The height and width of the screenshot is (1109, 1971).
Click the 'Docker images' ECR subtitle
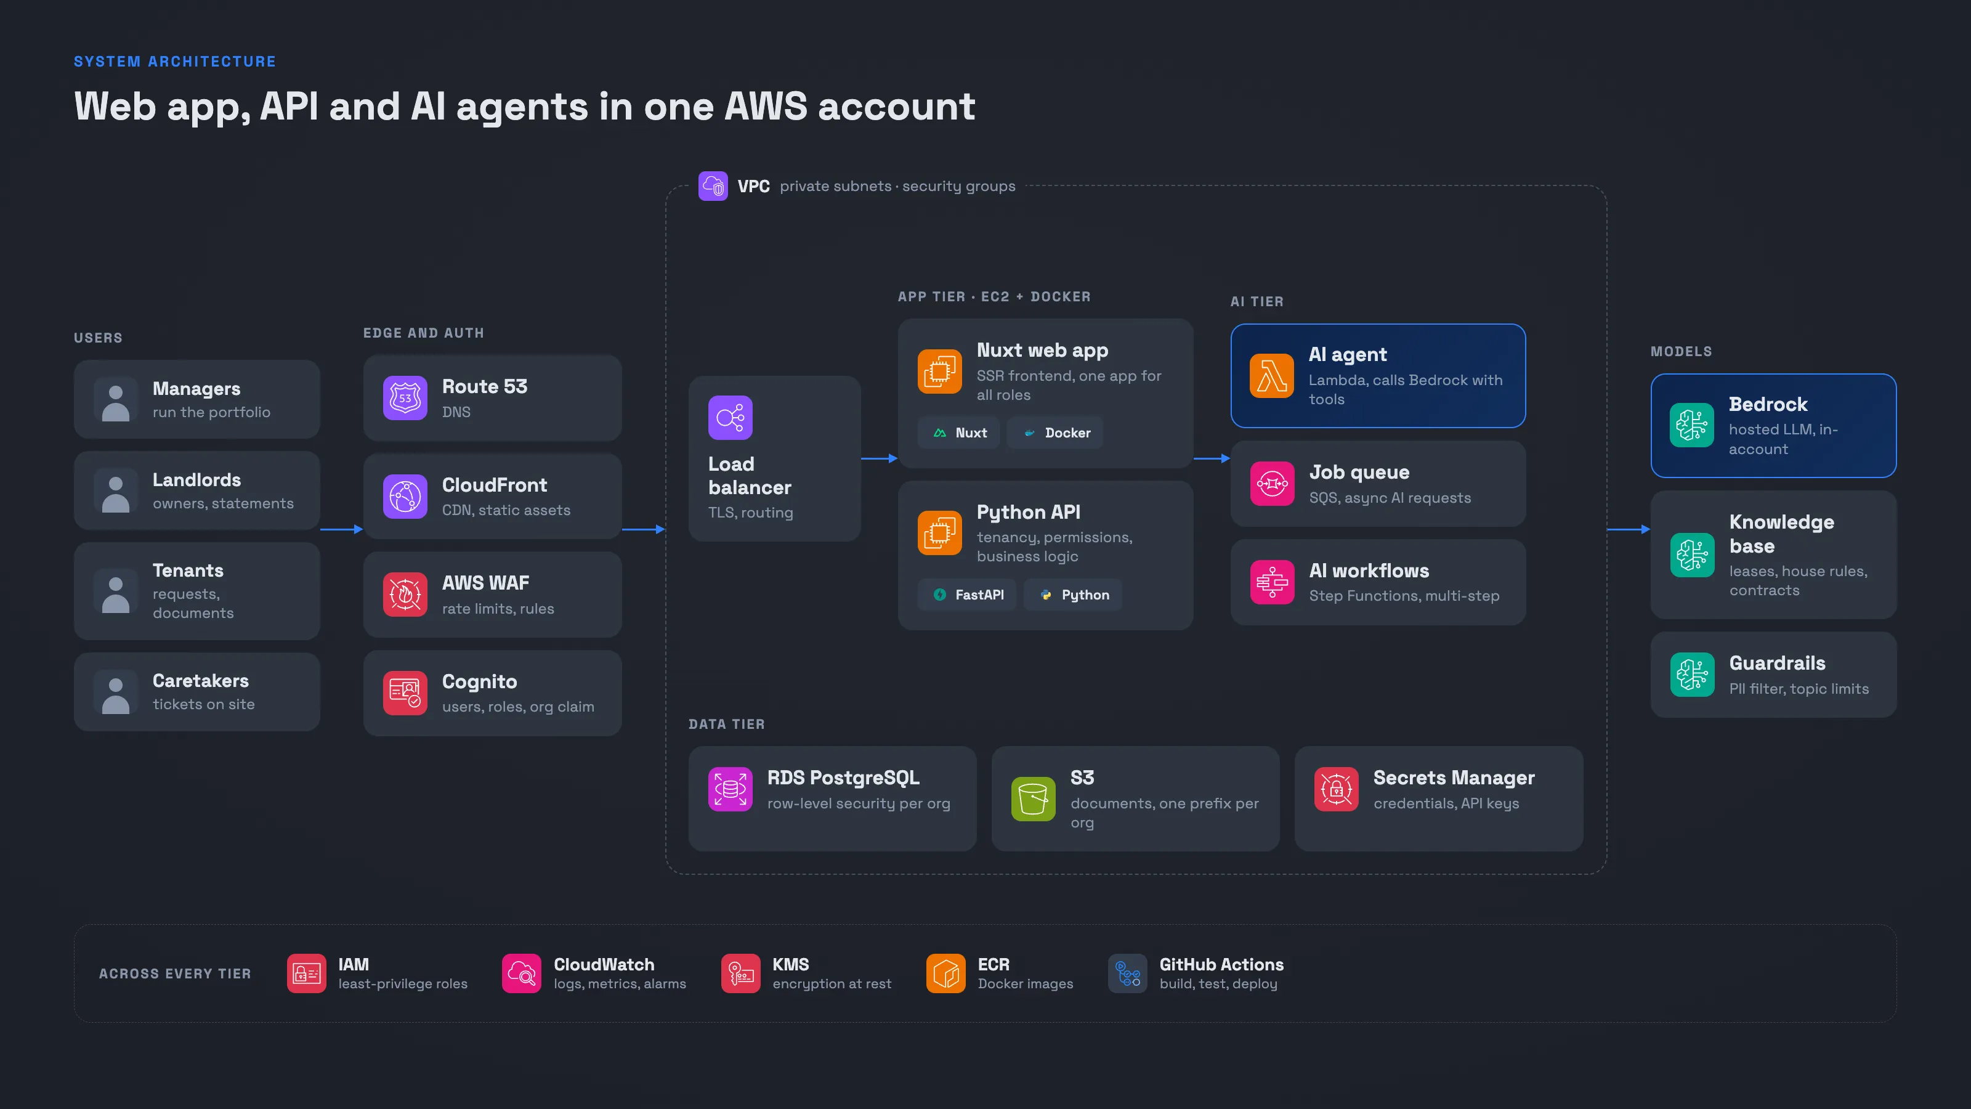coord(1026,985)
